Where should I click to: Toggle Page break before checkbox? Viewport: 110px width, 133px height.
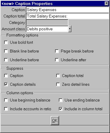tap(57, 51)
